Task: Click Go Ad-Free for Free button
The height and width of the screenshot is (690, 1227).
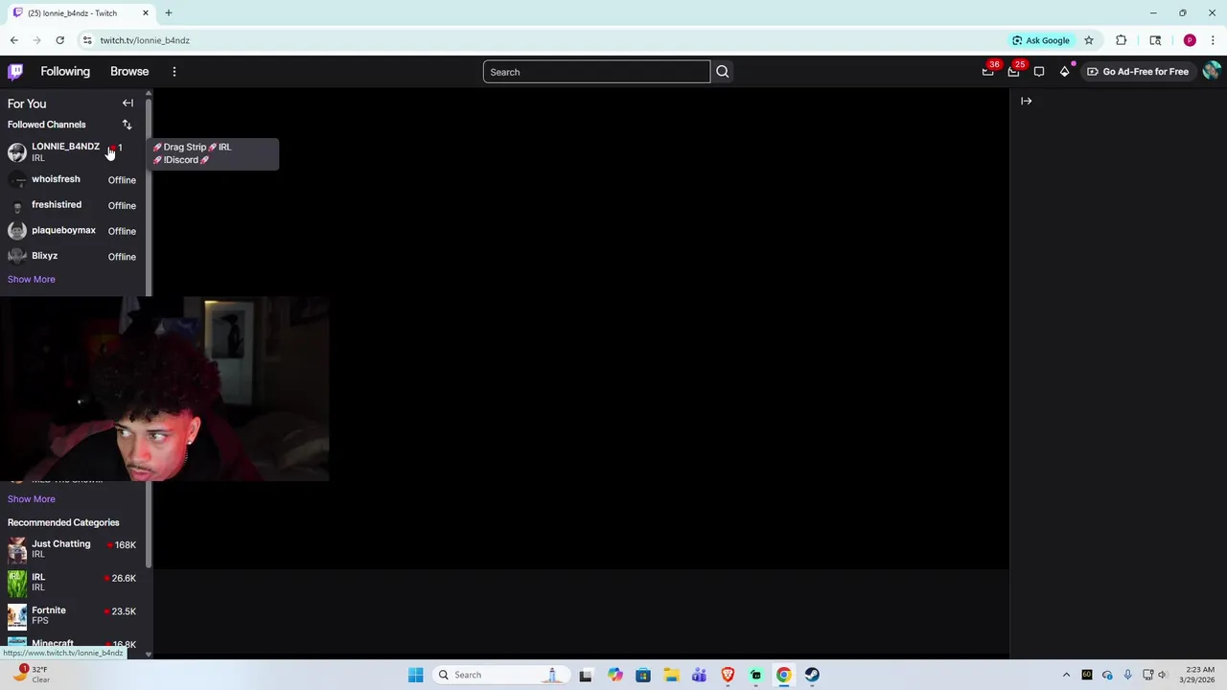Action: tap(1137, 72)
